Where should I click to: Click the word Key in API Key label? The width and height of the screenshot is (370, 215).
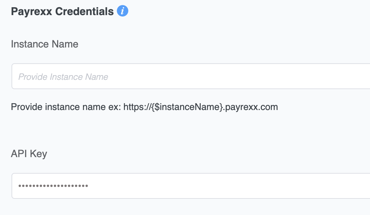click(38, 154)
